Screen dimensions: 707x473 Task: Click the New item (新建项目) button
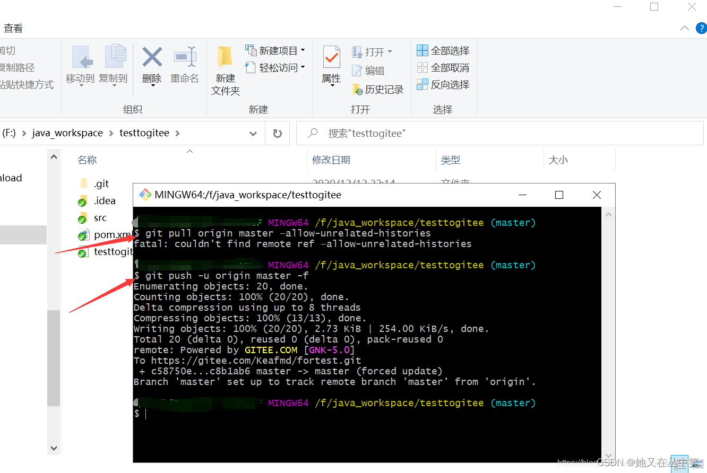[x=275, y=50]
